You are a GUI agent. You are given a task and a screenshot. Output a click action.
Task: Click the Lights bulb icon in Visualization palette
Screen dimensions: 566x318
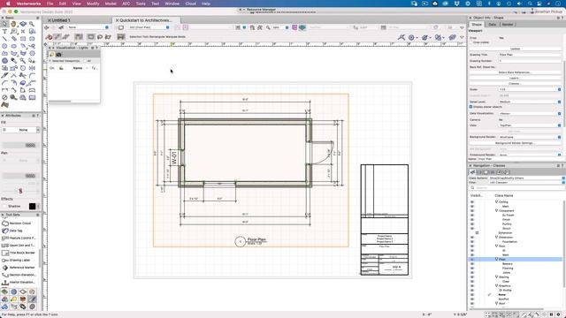pyautogui.click(x=52, y=55)
